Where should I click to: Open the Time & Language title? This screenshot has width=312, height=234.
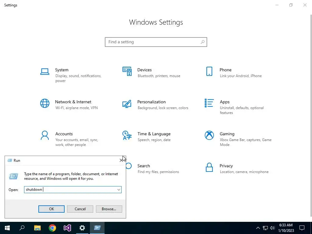click(154, 134)
